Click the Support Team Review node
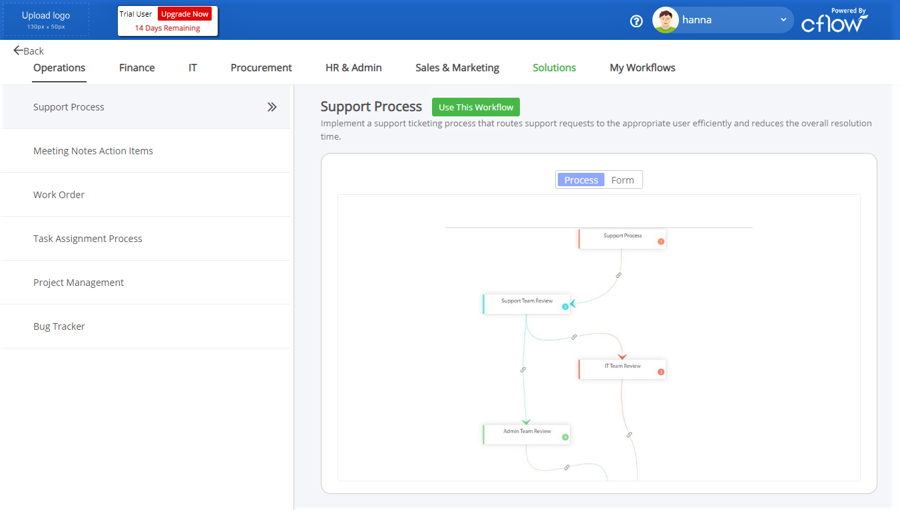Viewport: 900px width, 510px height. [527, 304]
